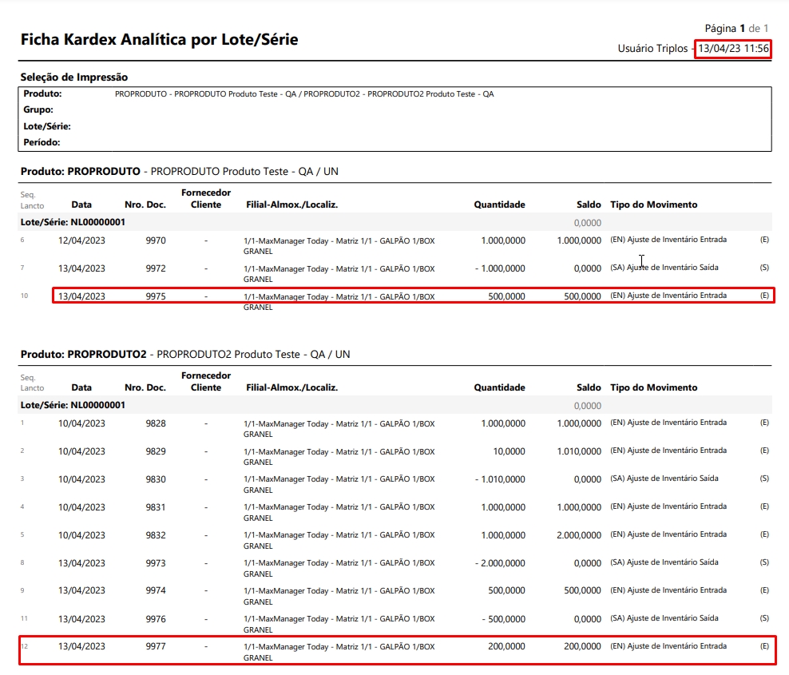
Task: Click quantity - 1.010,0000 in row 9830
Action: [500, 480]
